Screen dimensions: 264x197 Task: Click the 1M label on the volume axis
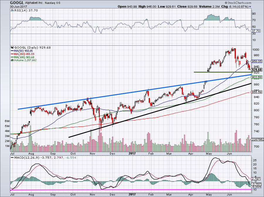[x=7, y=146]
